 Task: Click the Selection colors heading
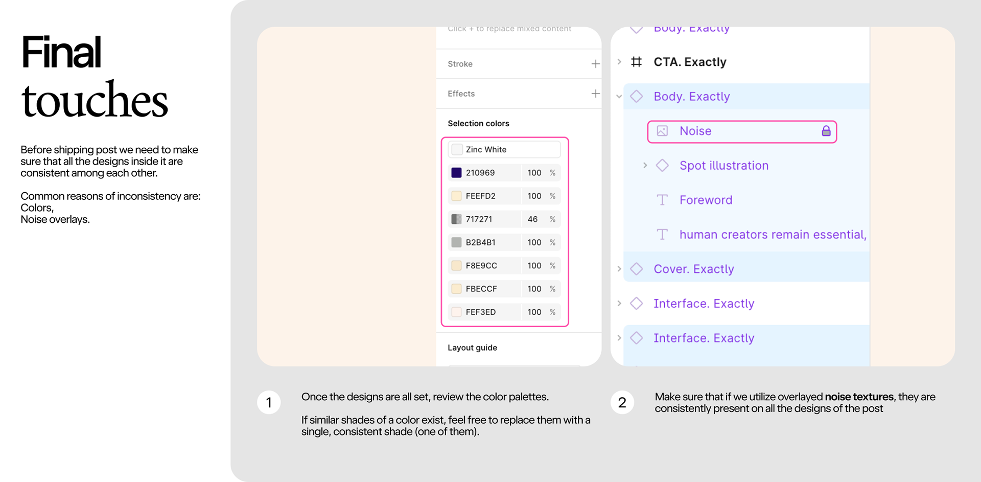pos(478,123)
